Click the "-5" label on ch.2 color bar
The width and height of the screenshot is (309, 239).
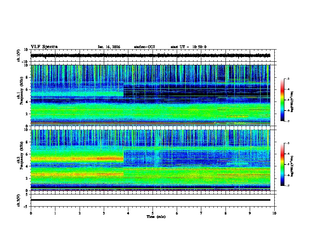pyautogui.click(x=288, y=164)
